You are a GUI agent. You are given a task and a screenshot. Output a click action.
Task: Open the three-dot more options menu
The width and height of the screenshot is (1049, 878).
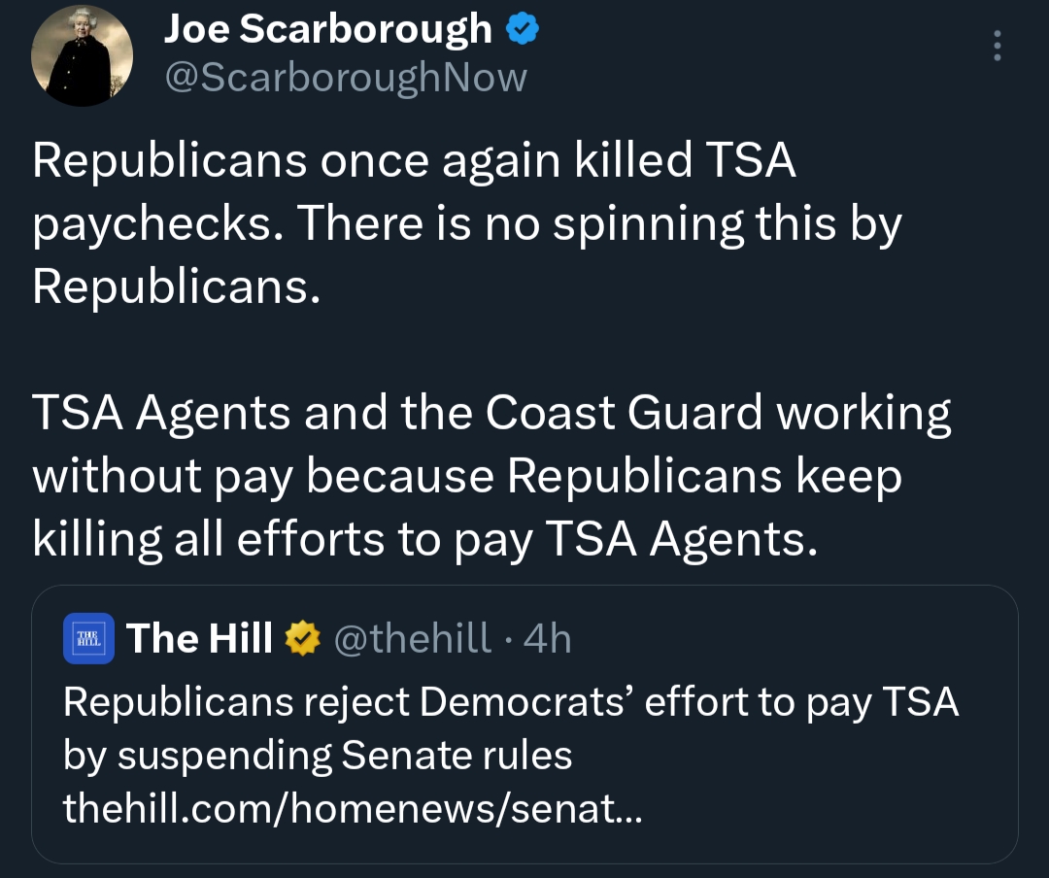coord(997,46)
